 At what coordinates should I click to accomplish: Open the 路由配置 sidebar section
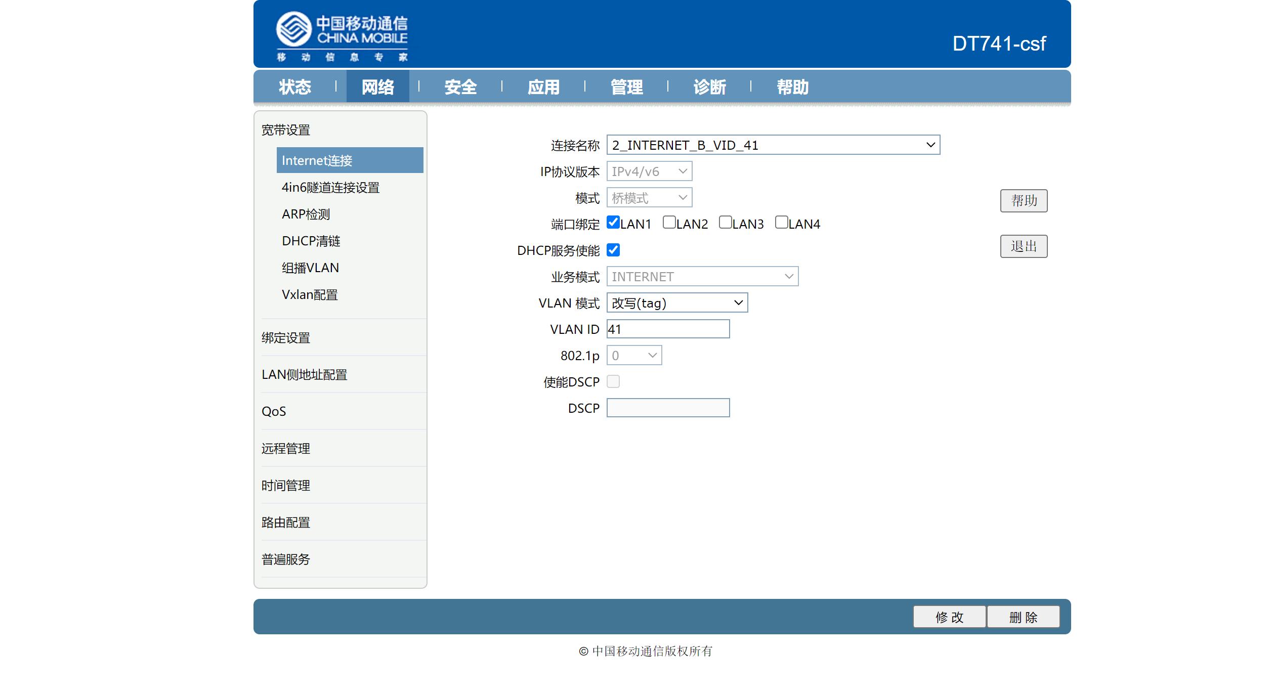click(x=285, y=523)
